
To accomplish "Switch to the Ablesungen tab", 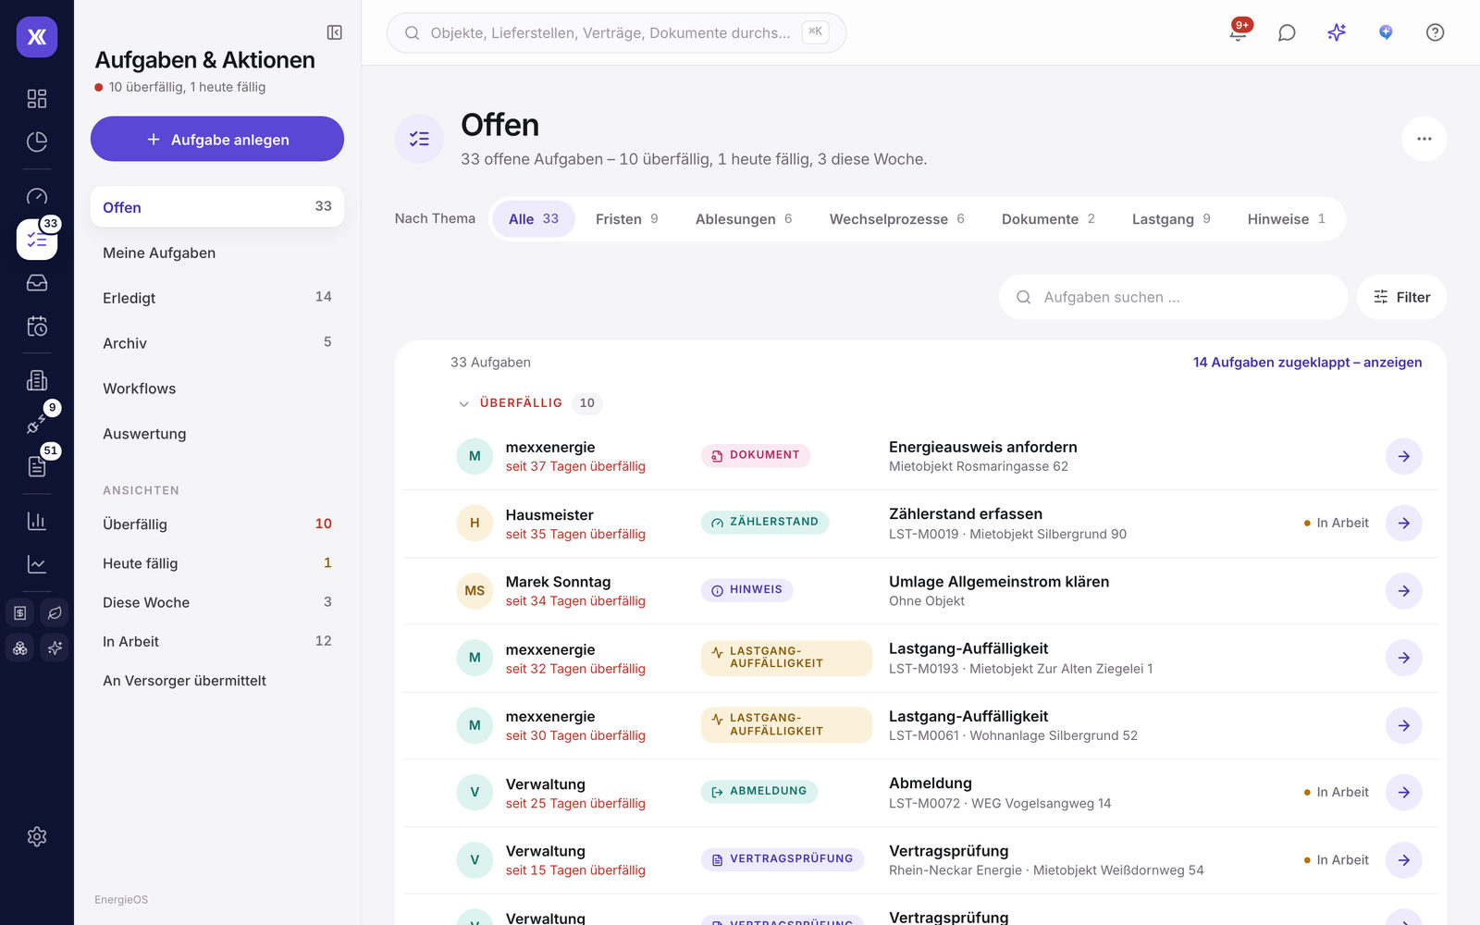I will tap(744, 219).
